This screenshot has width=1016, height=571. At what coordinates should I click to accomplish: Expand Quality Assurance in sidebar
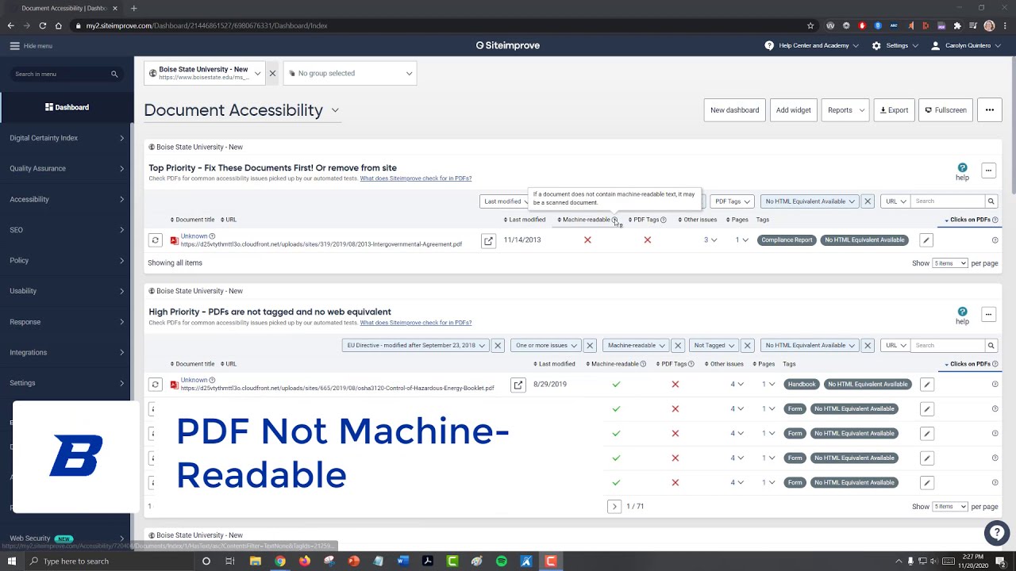[67, 169]
